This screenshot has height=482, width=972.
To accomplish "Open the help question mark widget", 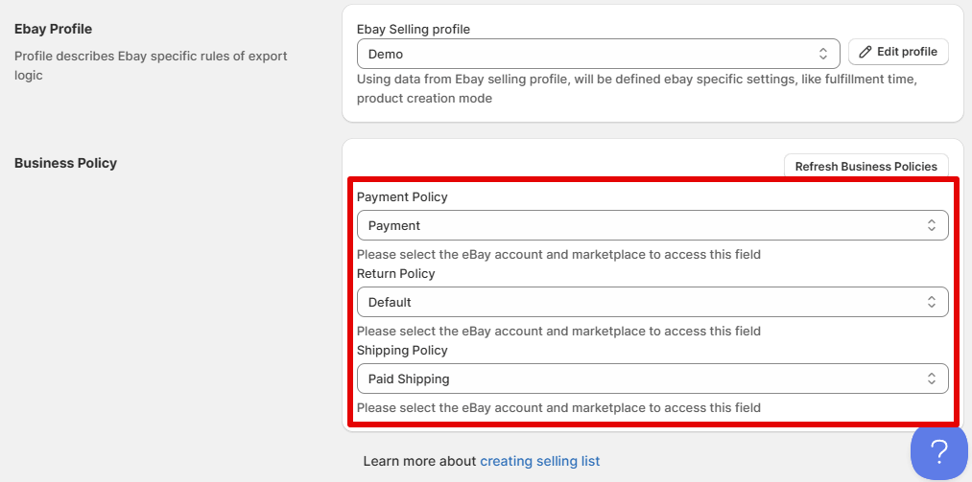I will (939, 451).
